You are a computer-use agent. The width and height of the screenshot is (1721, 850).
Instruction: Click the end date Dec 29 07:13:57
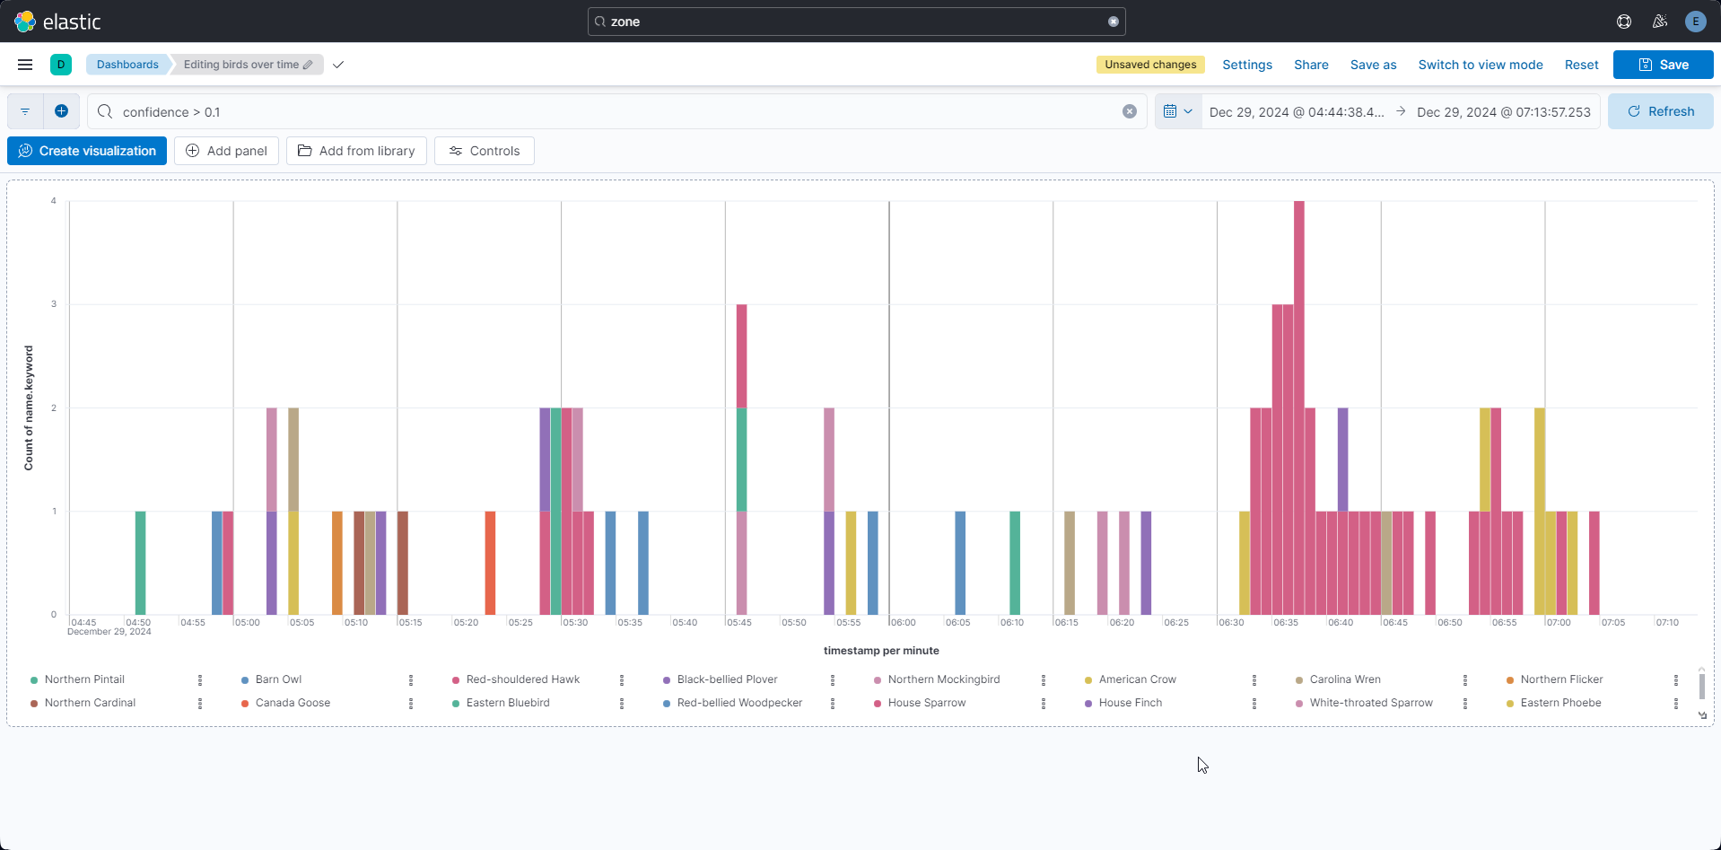pyautogui.click(x=1504, y=112)
